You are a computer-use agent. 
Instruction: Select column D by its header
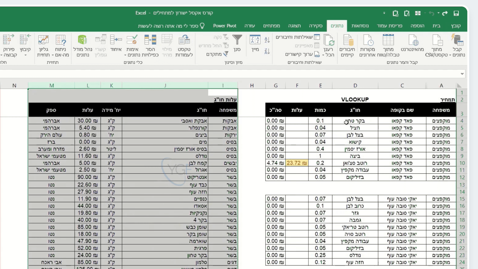tap(355, 86)
